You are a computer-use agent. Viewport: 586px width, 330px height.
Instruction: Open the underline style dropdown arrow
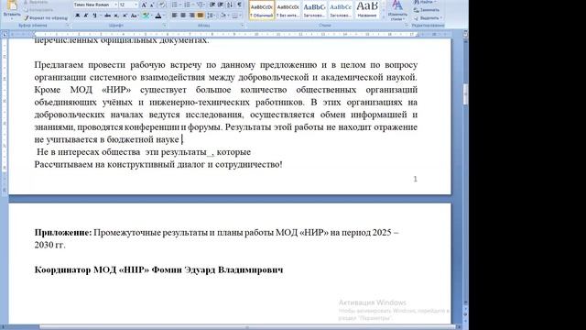[100, 16]
